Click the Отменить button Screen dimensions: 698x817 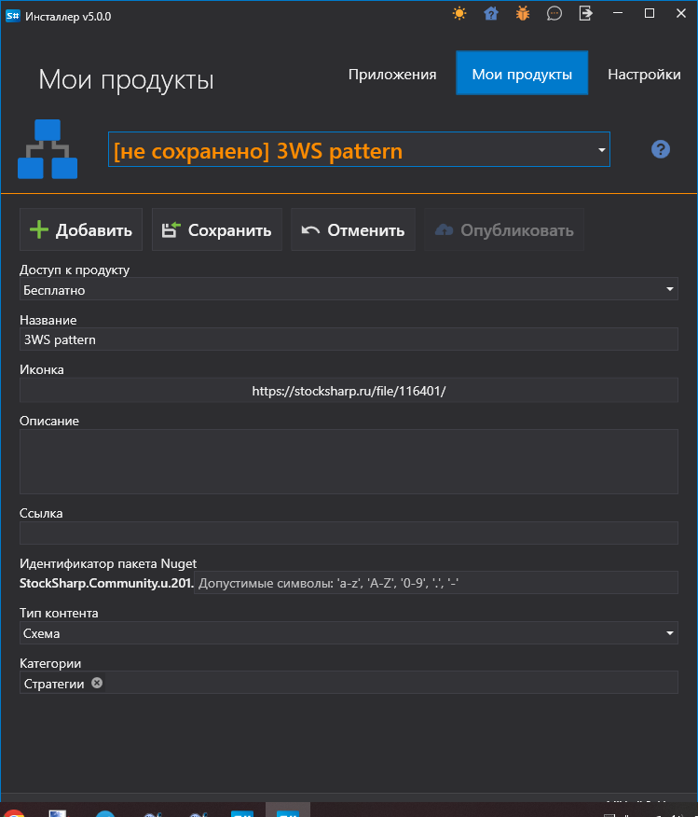coord(353,229)
